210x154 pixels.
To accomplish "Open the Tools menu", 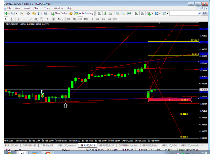I will [47, 8].
